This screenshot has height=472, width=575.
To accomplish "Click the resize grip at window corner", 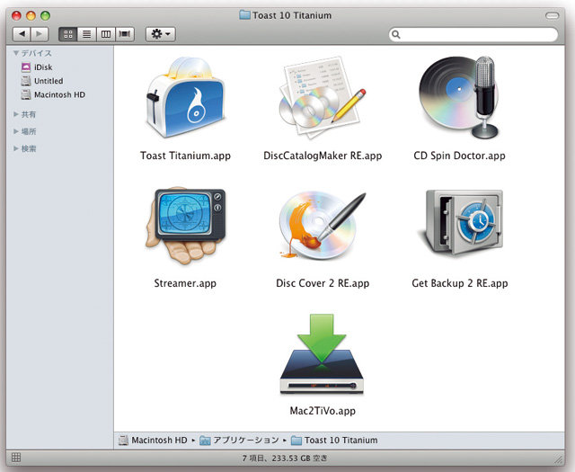I will [x=559, y=459].
